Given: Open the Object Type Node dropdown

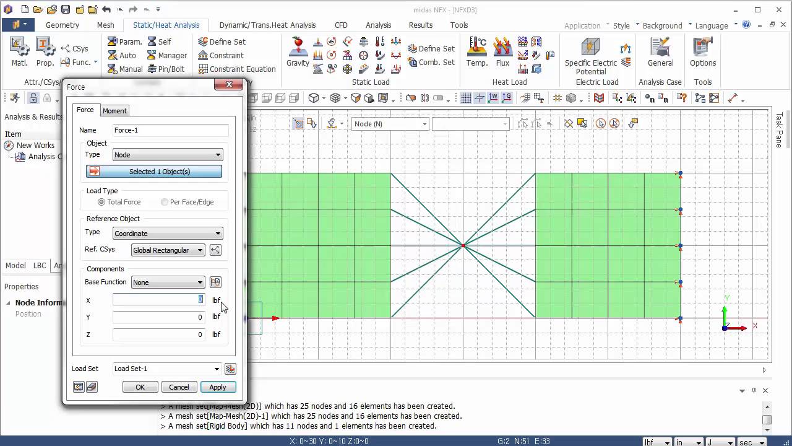Looking at the screenshot, I should click(x=168, y=155).
